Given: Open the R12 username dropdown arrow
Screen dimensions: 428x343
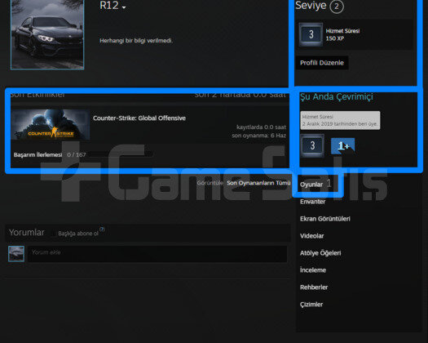Looking at the screenshot, I should tap(124, 7).
